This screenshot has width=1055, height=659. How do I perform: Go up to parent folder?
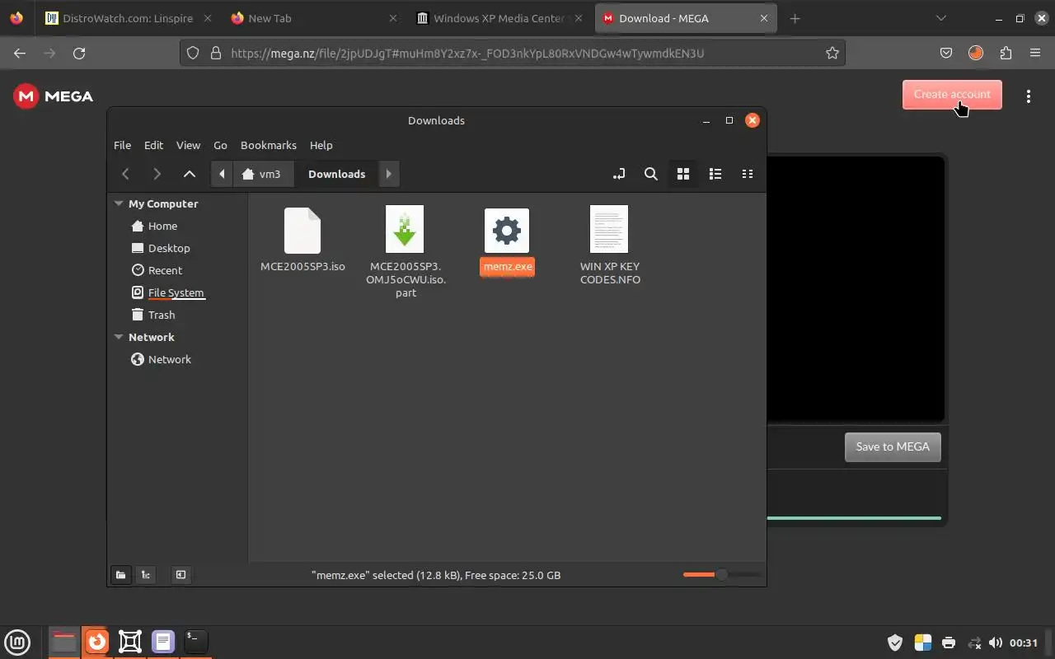click(x=190, y=174)
